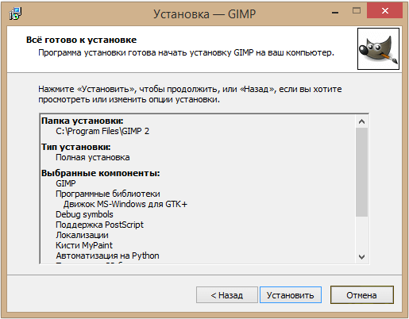The width and height of the screenshot is (409, 319).
Task: Click the installer icon in title bar
Action: [x=15, y=13]
